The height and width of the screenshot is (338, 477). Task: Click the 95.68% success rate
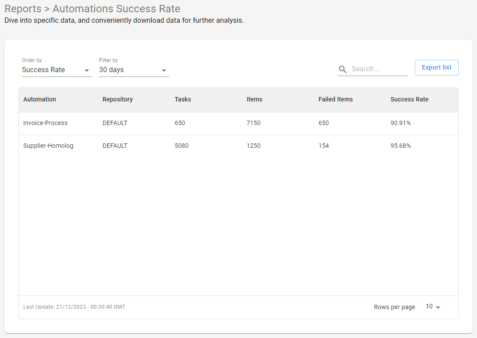pos(401,146)
